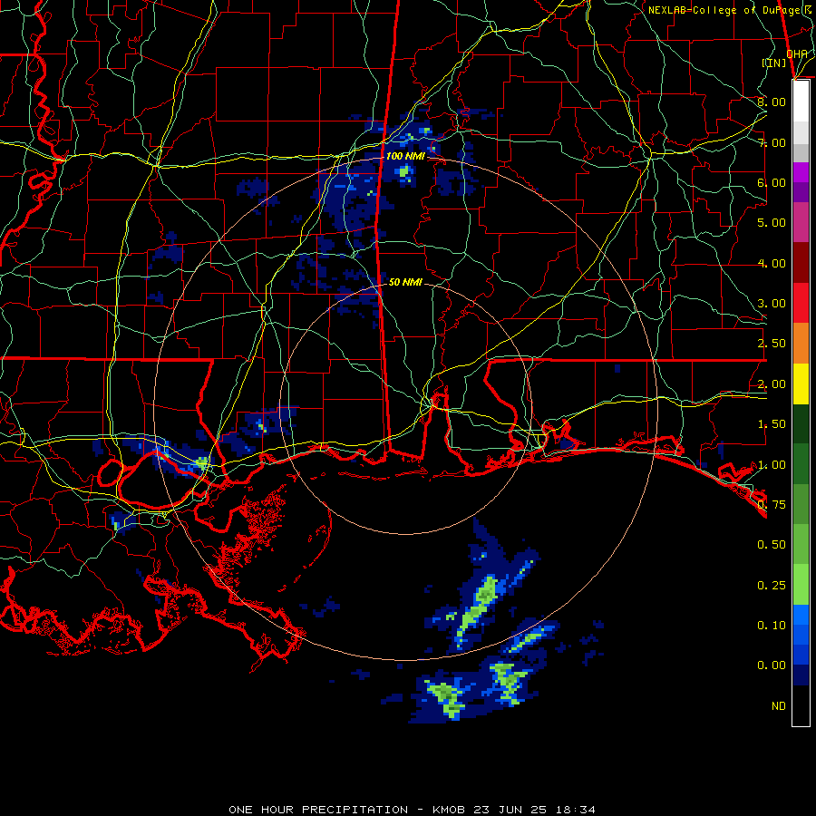Select the 1.00 legend value
The image size is (816, 816).
772,465
